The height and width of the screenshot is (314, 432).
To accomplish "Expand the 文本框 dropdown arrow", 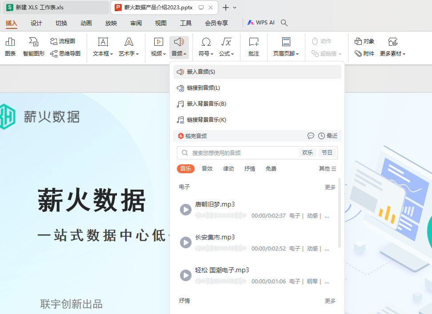I will (x=112, y=54).
